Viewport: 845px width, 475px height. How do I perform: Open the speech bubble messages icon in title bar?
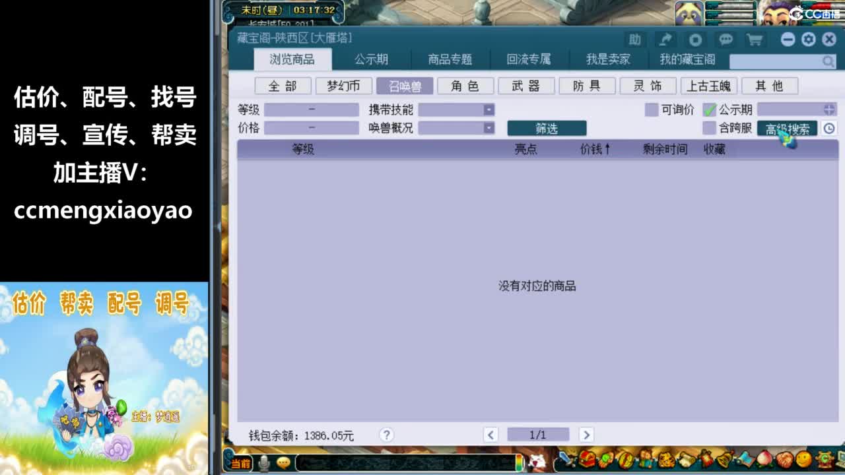[726, 40]
